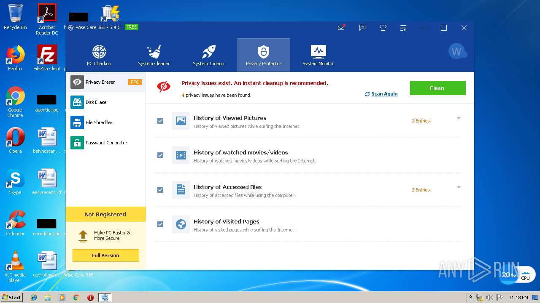Select easyrecent.rtf desktop file
Viewport: 540px width, 303px height.
pyautogui.click(x=47, y=182)
